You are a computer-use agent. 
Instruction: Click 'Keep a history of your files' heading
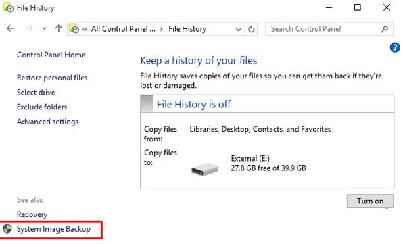tap(198, 61)
